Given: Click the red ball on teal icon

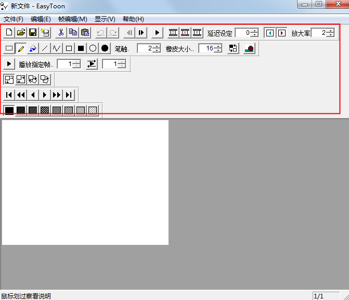Looking at the screenshot, I should click(x=249, y=48).
